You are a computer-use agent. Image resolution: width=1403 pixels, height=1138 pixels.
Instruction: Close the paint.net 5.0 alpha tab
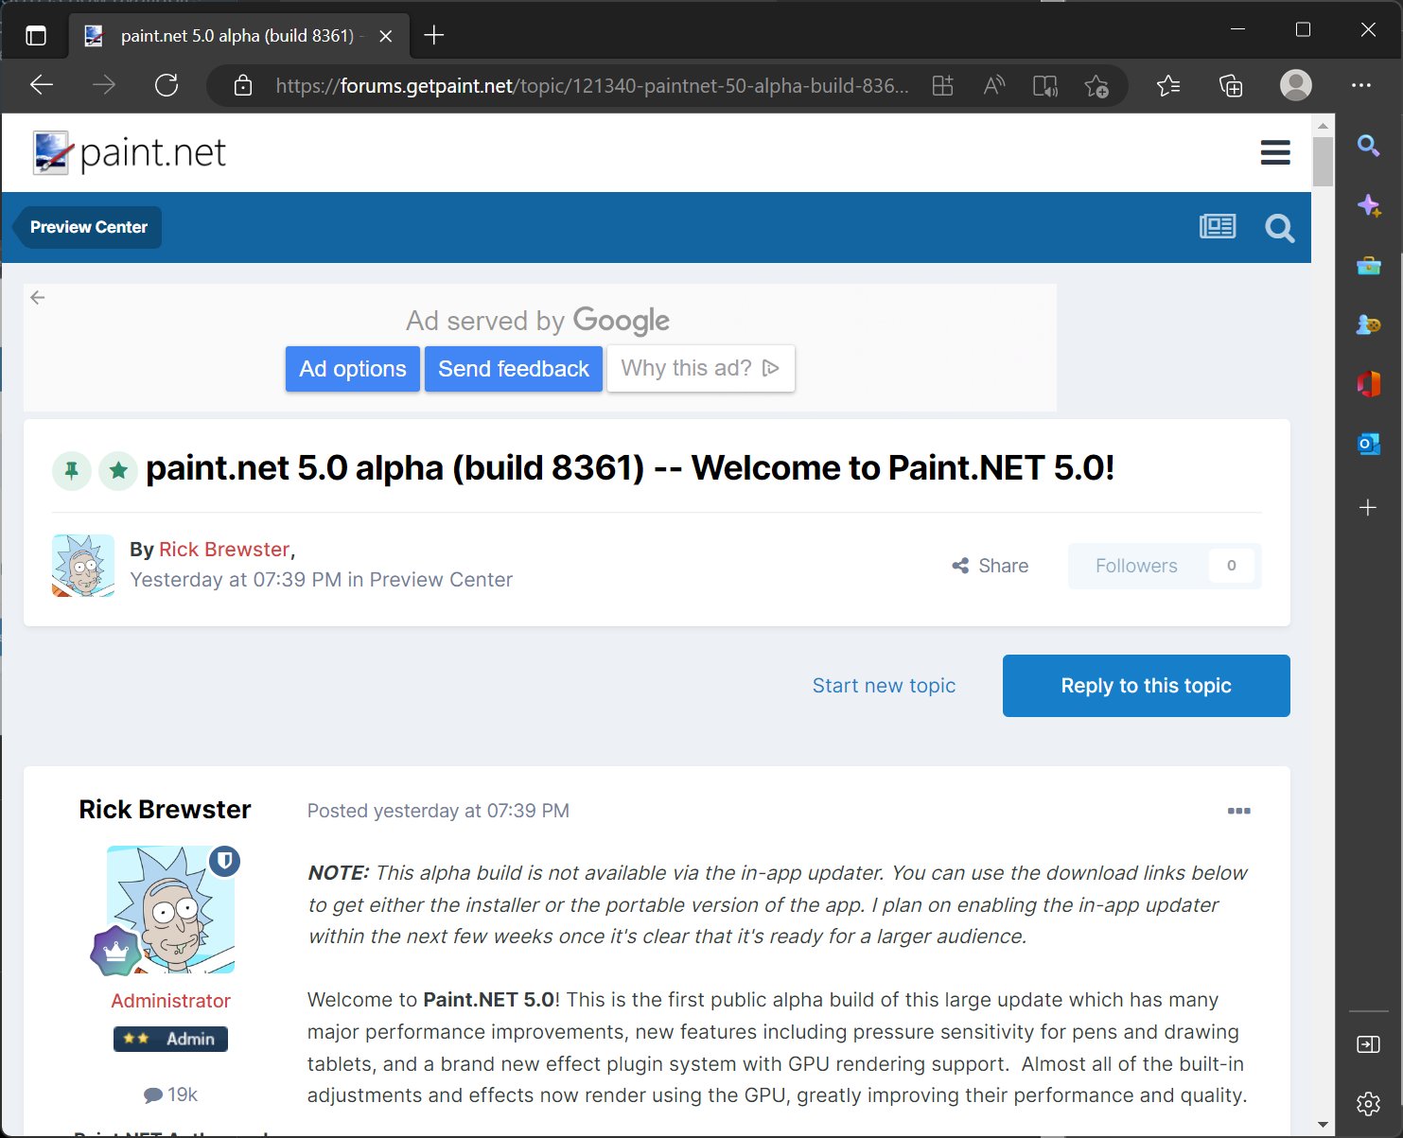coord(386,37)
